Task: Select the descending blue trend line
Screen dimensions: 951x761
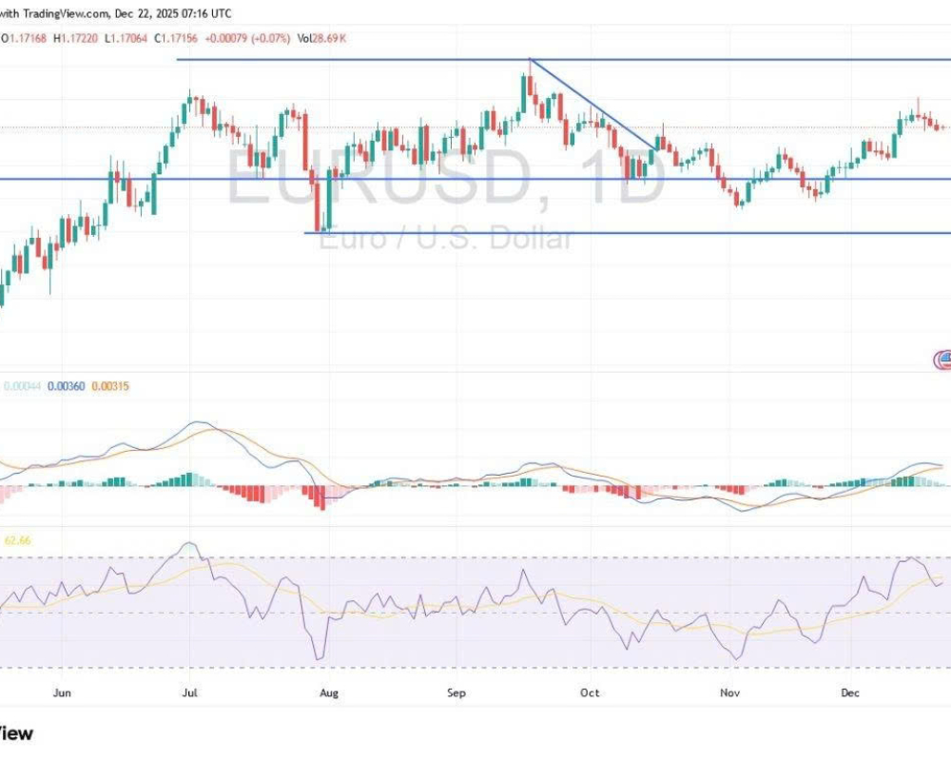Action: coord(592,105)
